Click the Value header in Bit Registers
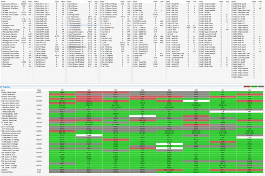265x176 pixels. [x=39, y=90]
